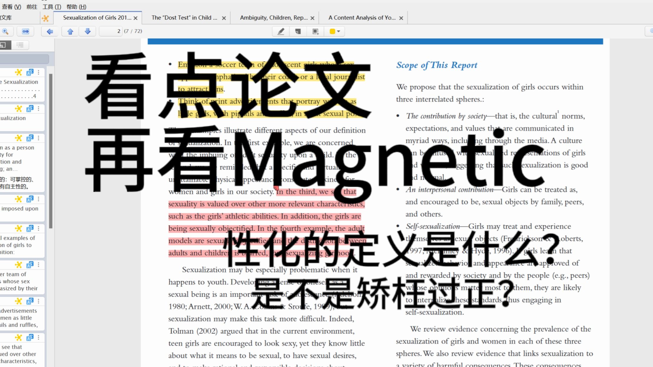Image resolution: width=653 pixels, height=367 pixels.
Task: Go to previous page with up arrow
Action: [x=70, y=31]
